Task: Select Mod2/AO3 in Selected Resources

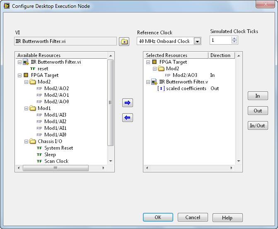Action: 185,75
